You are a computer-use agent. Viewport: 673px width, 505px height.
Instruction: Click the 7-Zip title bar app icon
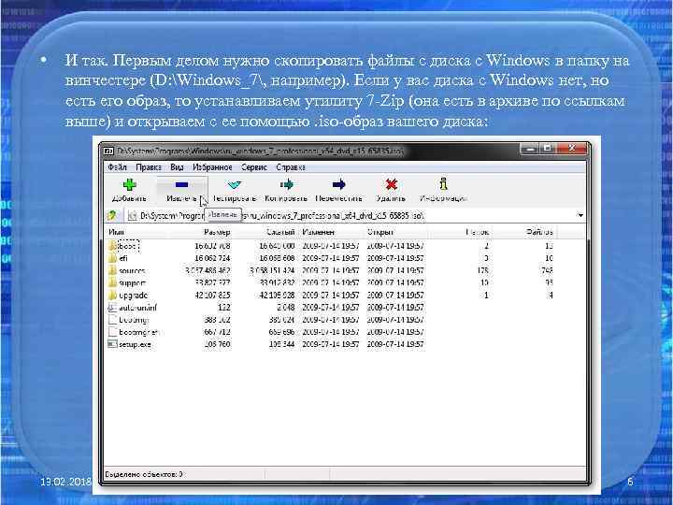[108, 151]
